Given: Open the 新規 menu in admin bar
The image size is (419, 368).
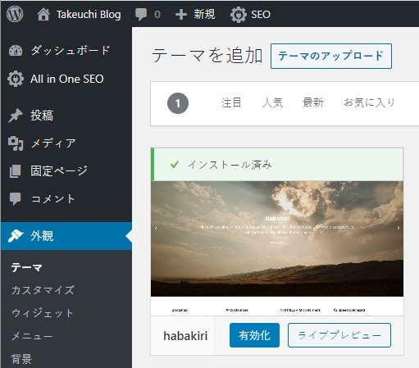Looking at the screenshot, I should pyautogui.click(x=204, y=14).
